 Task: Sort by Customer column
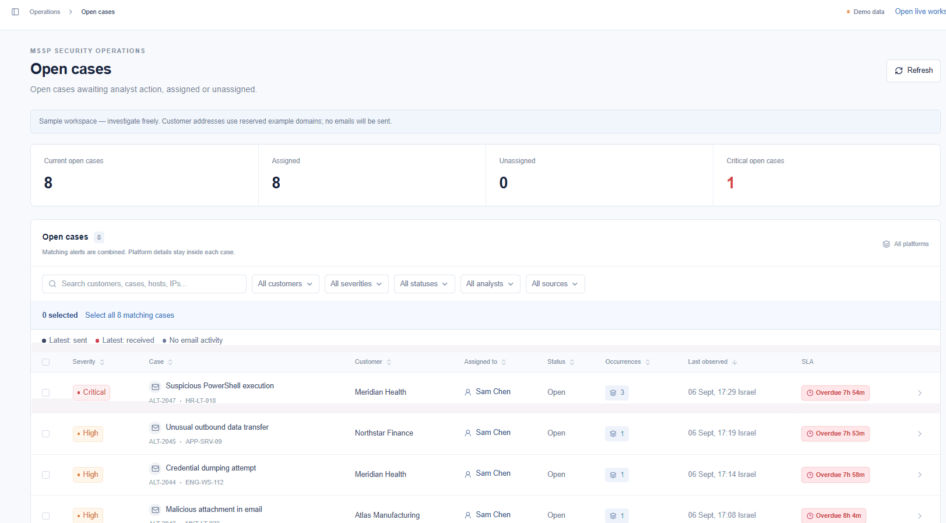coord(373,362)
